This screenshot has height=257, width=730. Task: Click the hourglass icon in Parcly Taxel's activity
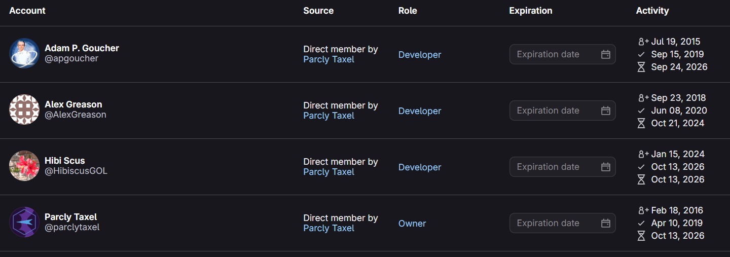tap(641, 236)
